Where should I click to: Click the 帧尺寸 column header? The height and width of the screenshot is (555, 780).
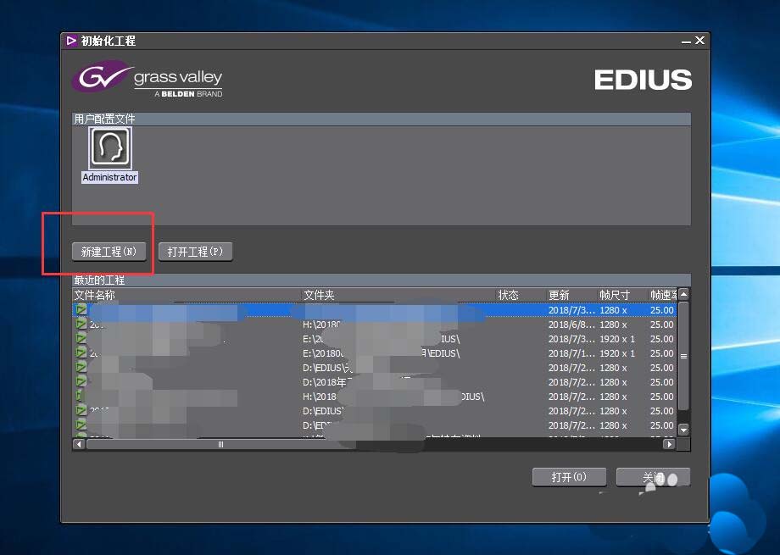point(623,295)
